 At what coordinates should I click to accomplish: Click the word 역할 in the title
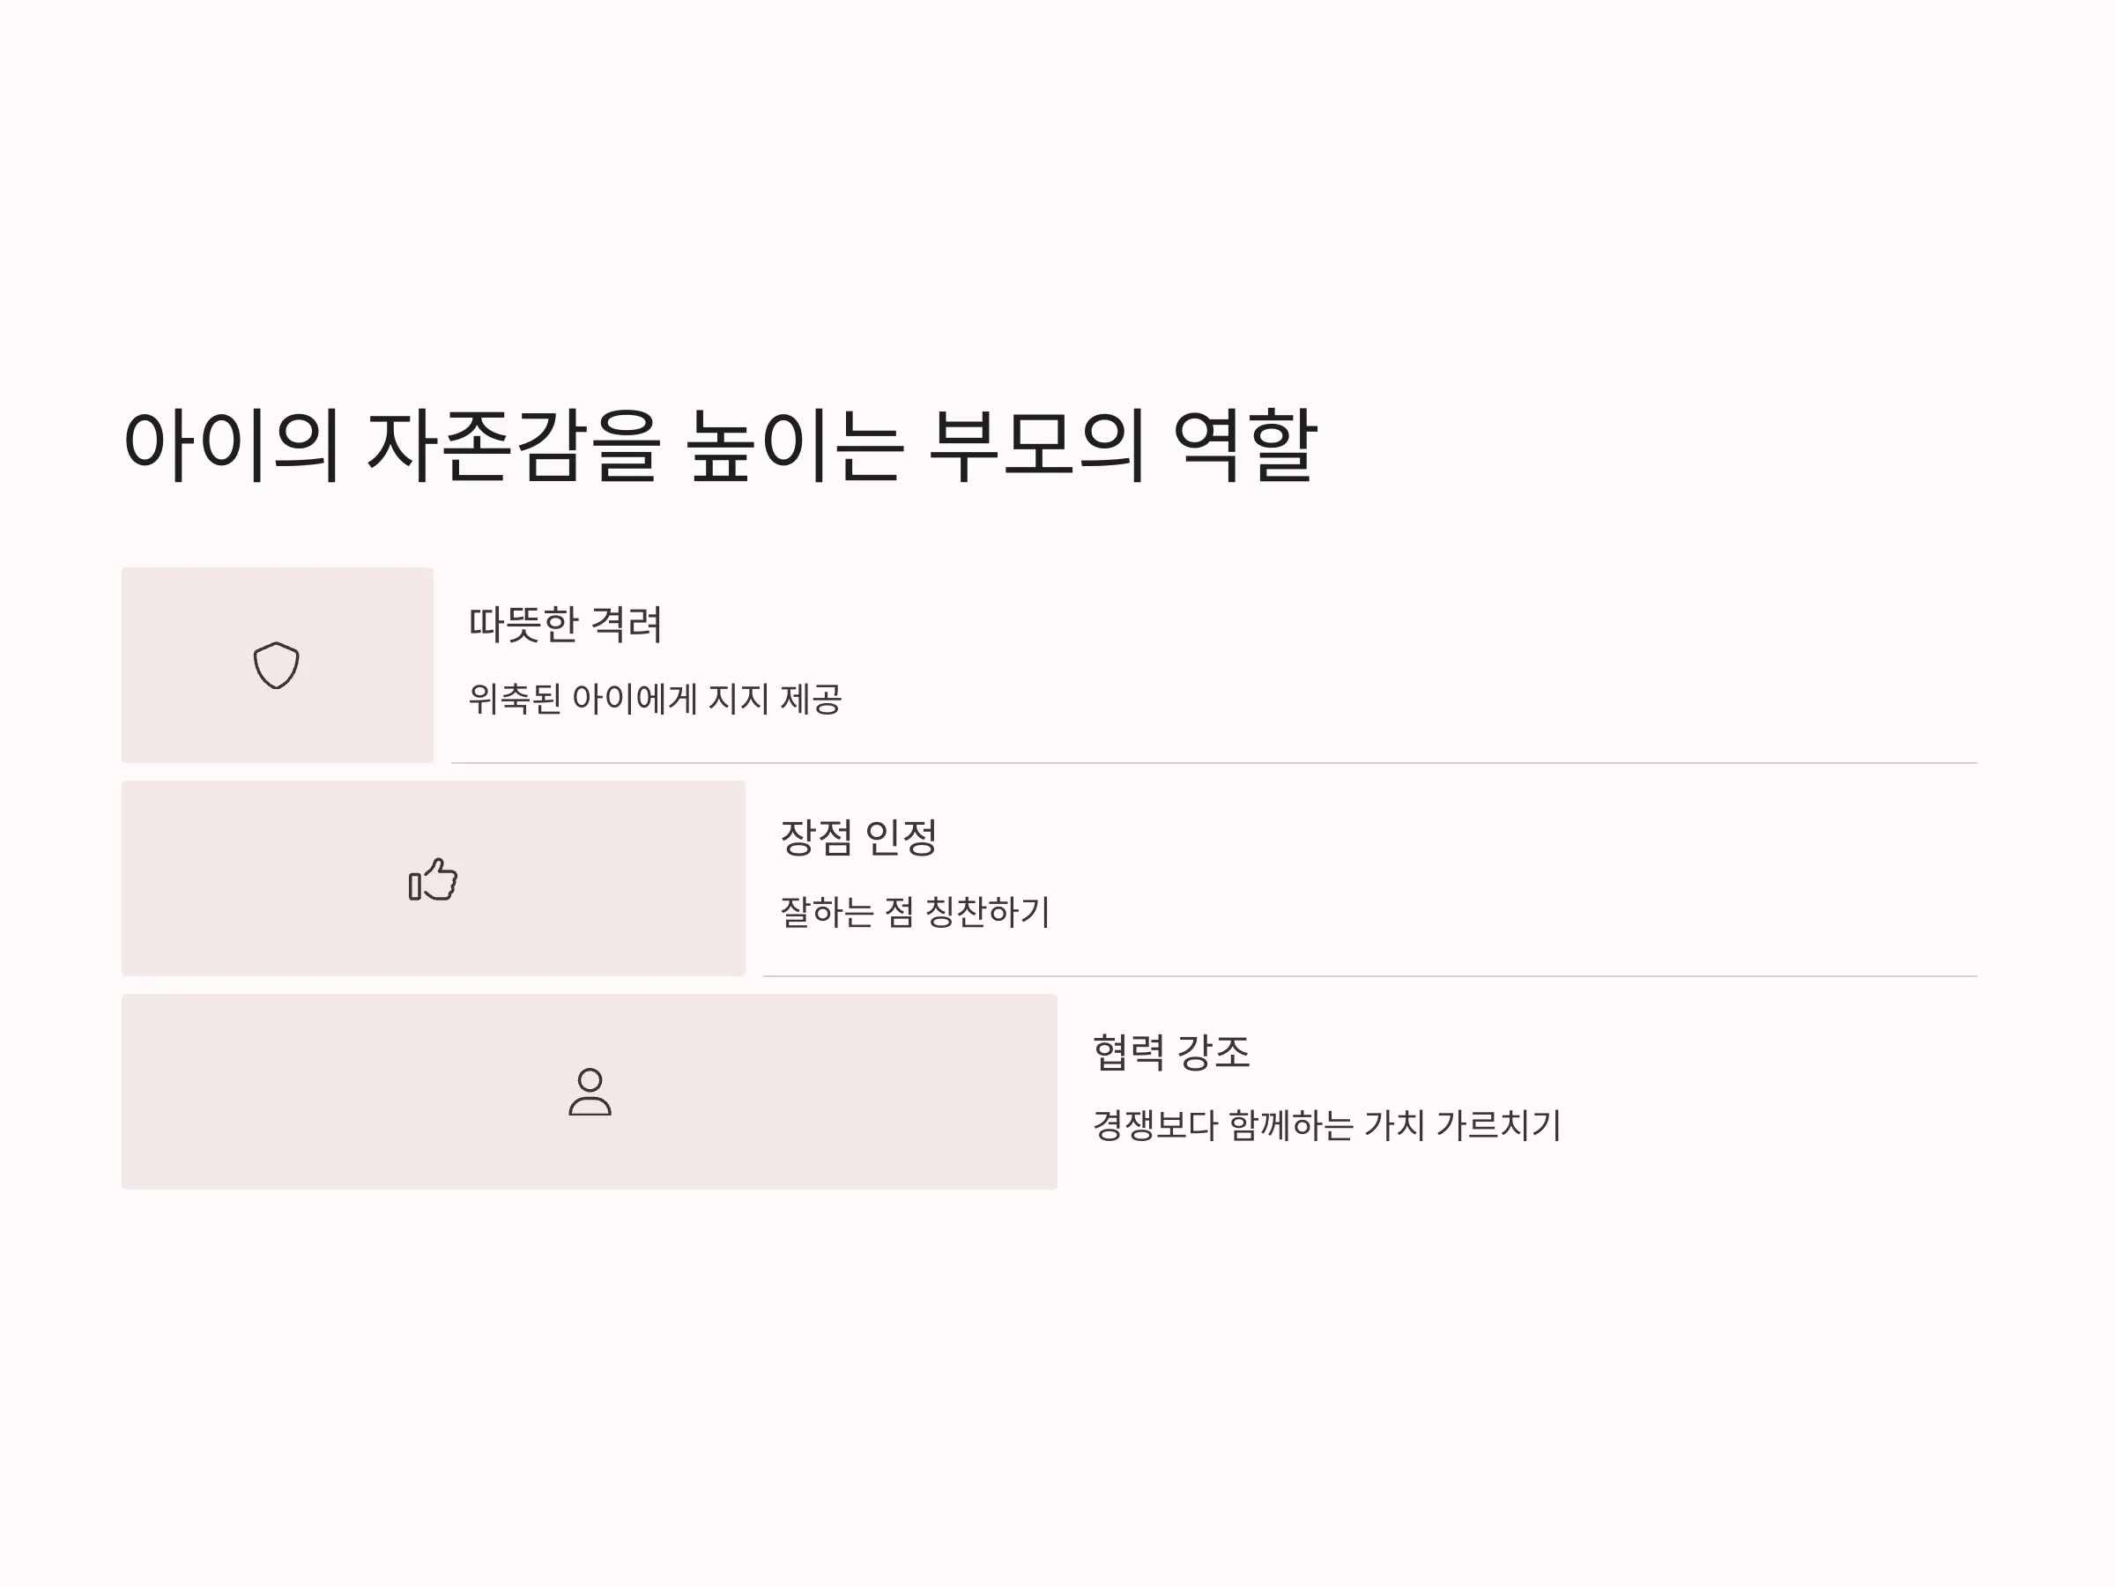[x=1246, y=446]
